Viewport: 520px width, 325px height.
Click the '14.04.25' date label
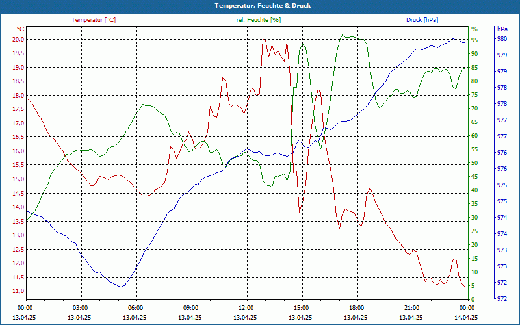coord(467,317)
